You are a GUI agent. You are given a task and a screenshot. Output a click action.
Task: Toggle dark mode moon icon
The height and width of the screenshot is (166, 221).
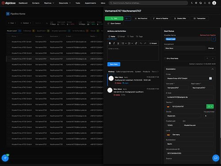[x=192, y=3]
